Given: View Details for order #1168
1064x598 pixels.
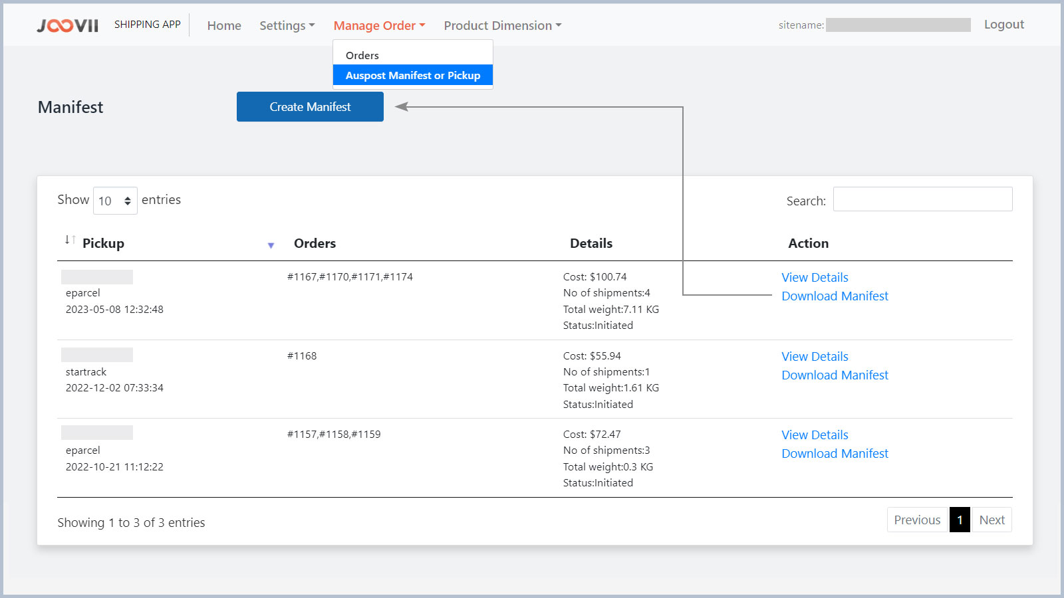Looking at the screenshot, I should (x=815, y=356).
